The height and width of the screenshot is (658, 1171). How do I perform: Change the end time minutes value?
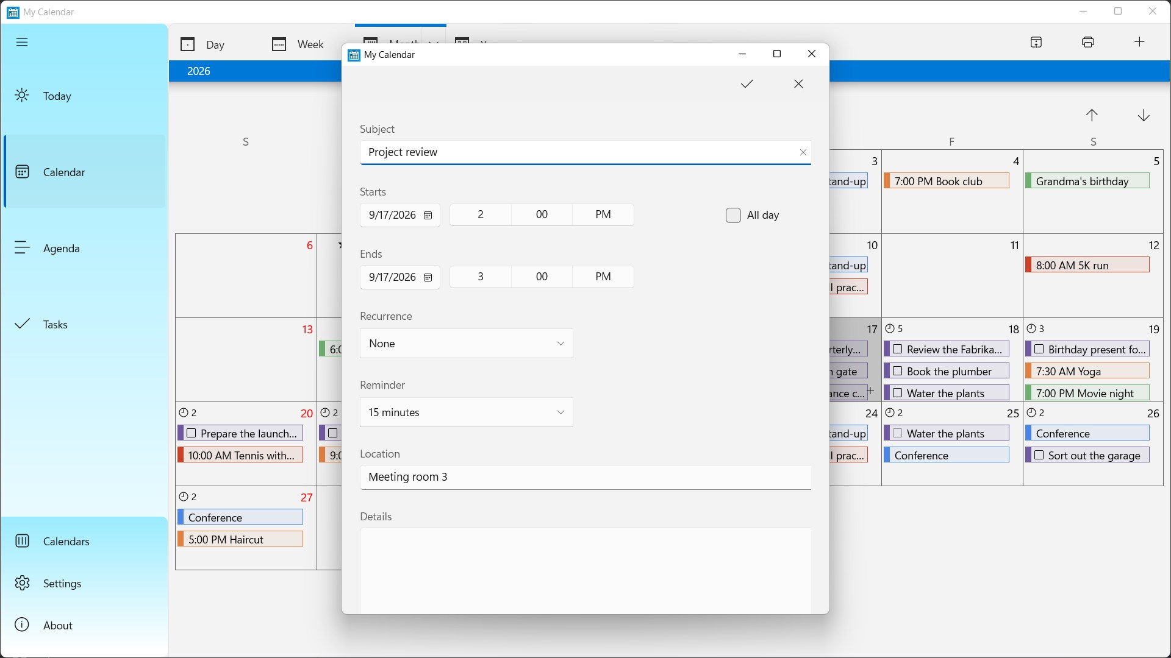tap(542, 277)
